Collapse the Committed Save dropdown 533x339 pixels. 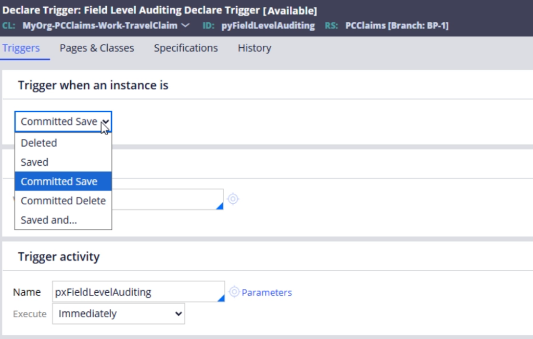[x=63, y=122]
